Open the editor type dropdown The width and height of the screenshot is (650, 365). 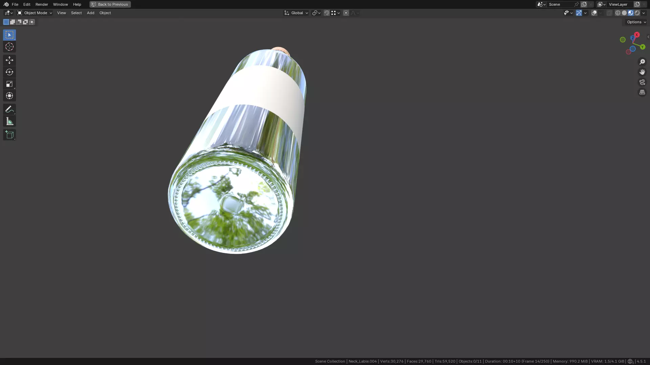pyautogui.click(x=8, y=13)
